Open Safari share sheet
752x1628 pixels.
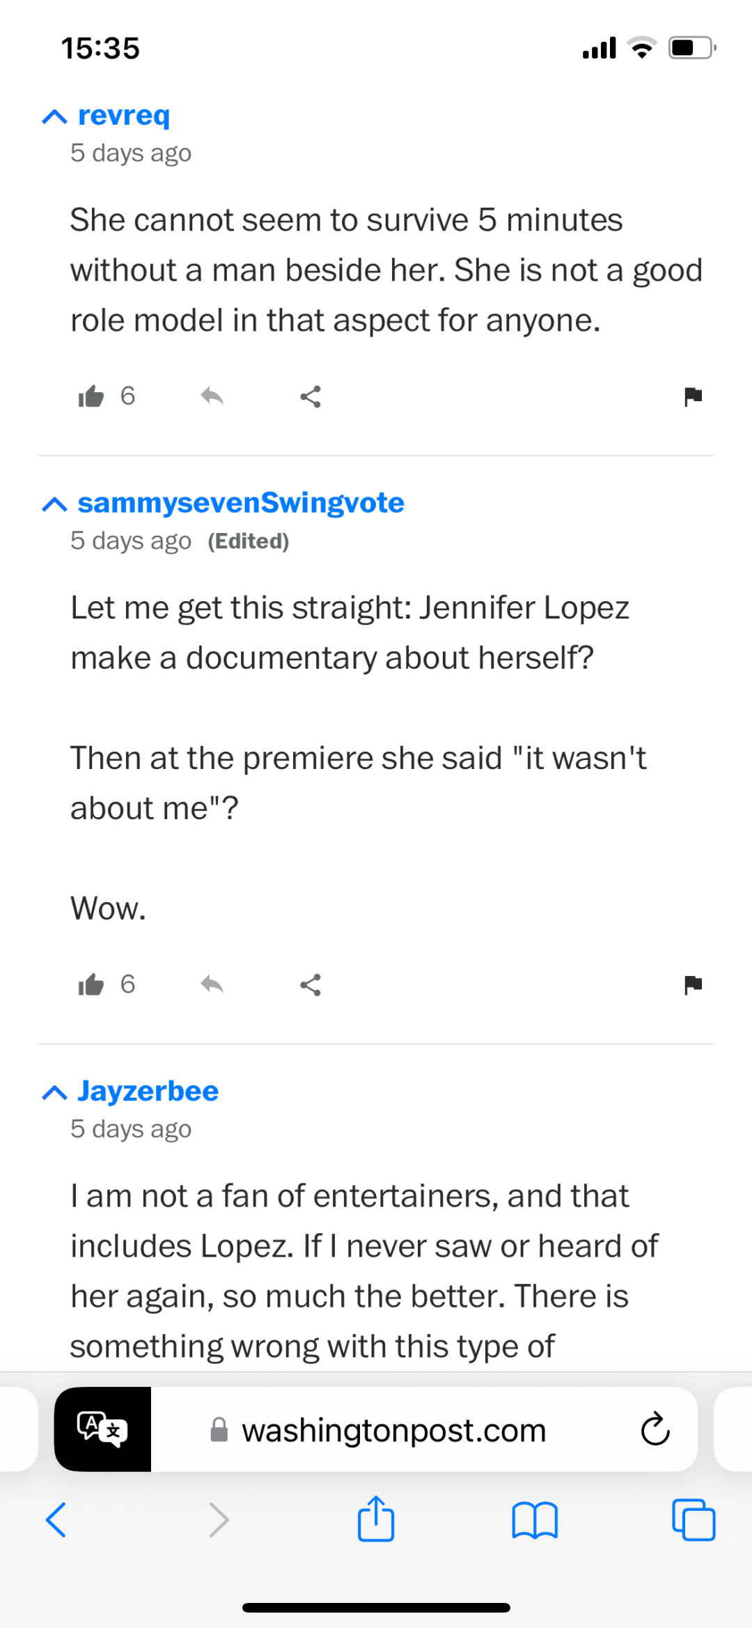[x=376, y=1519]
